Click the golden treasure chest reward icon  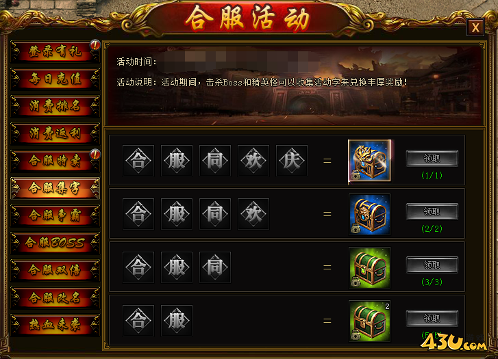tap(369, 161)
